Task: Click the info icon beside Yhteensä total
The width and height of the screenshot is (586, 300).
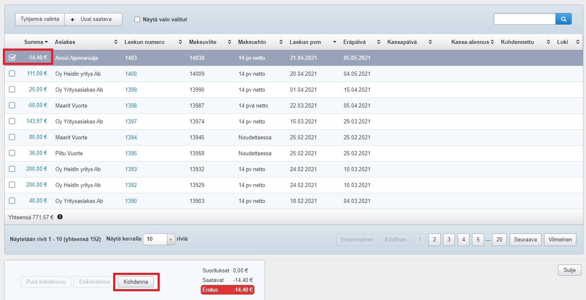Action: click(x=60, y=217)
